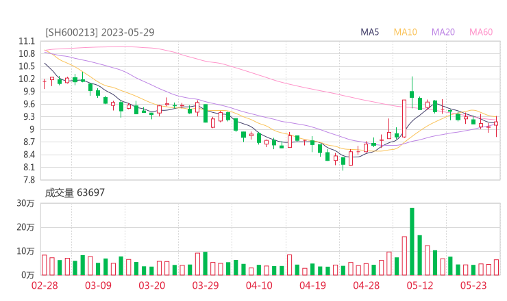The height and width of the screenshot is (301, 507).
Task: Click the 03-20 date axis label
Action: point(152,285)
